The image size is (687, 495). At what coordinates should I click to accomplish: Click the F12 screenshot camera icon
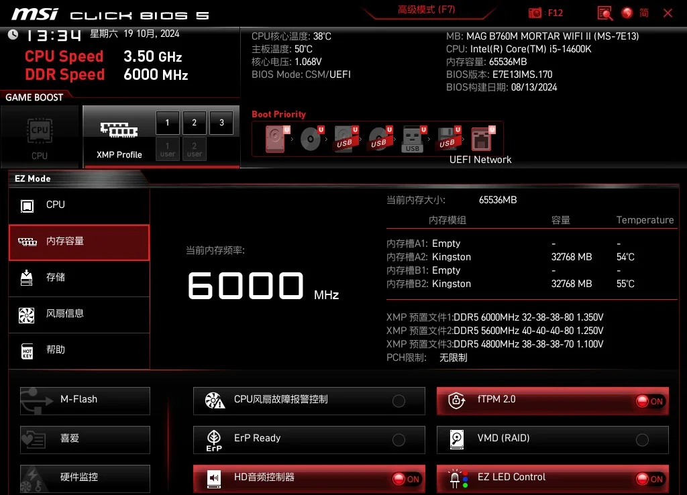tap(535, 13)
